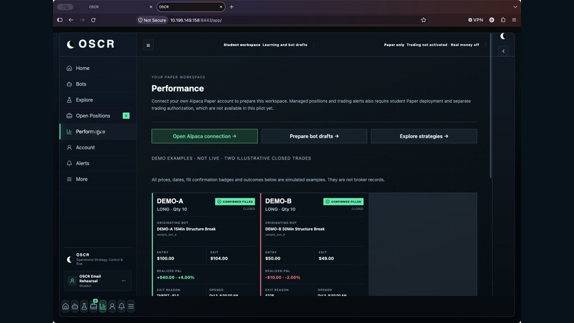Click bottom dock More menu icon

pyautogui.click(x=131, y=307)
